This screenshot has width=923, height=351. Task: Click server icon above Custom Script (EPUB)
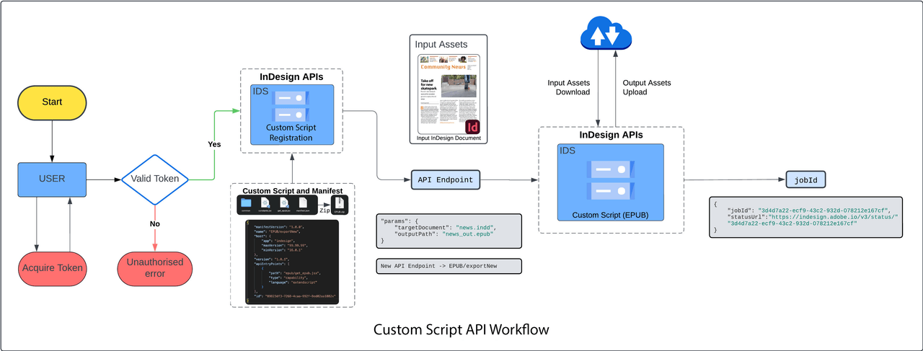click(x=611, y=181)
